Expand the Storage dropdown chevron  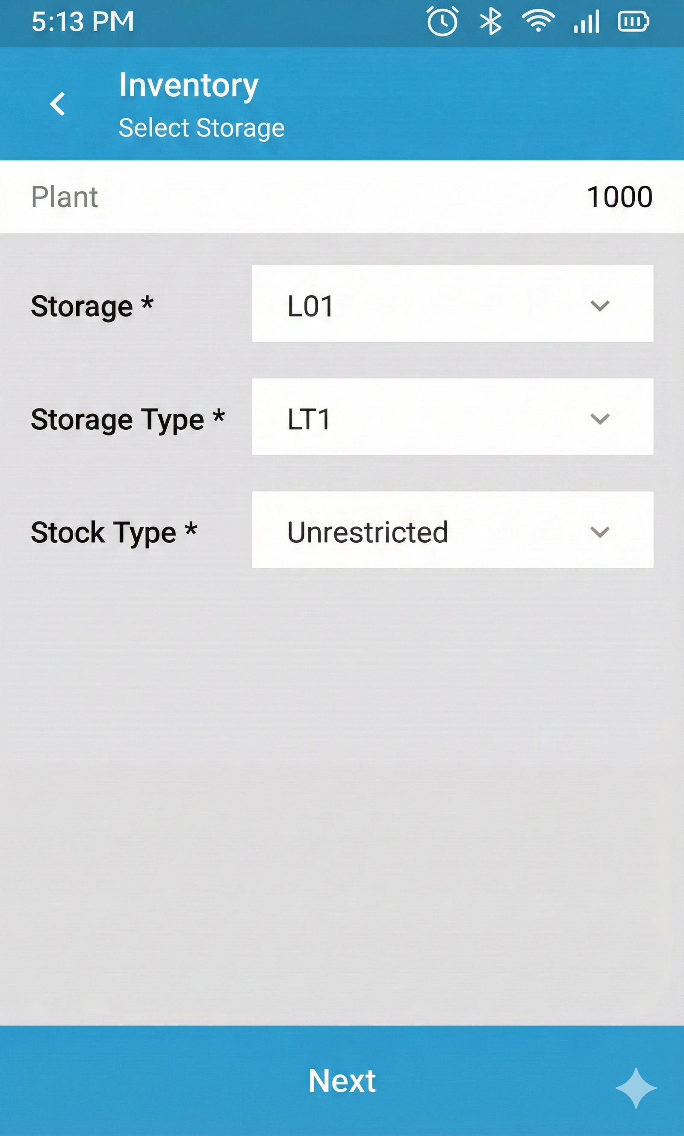600,305
